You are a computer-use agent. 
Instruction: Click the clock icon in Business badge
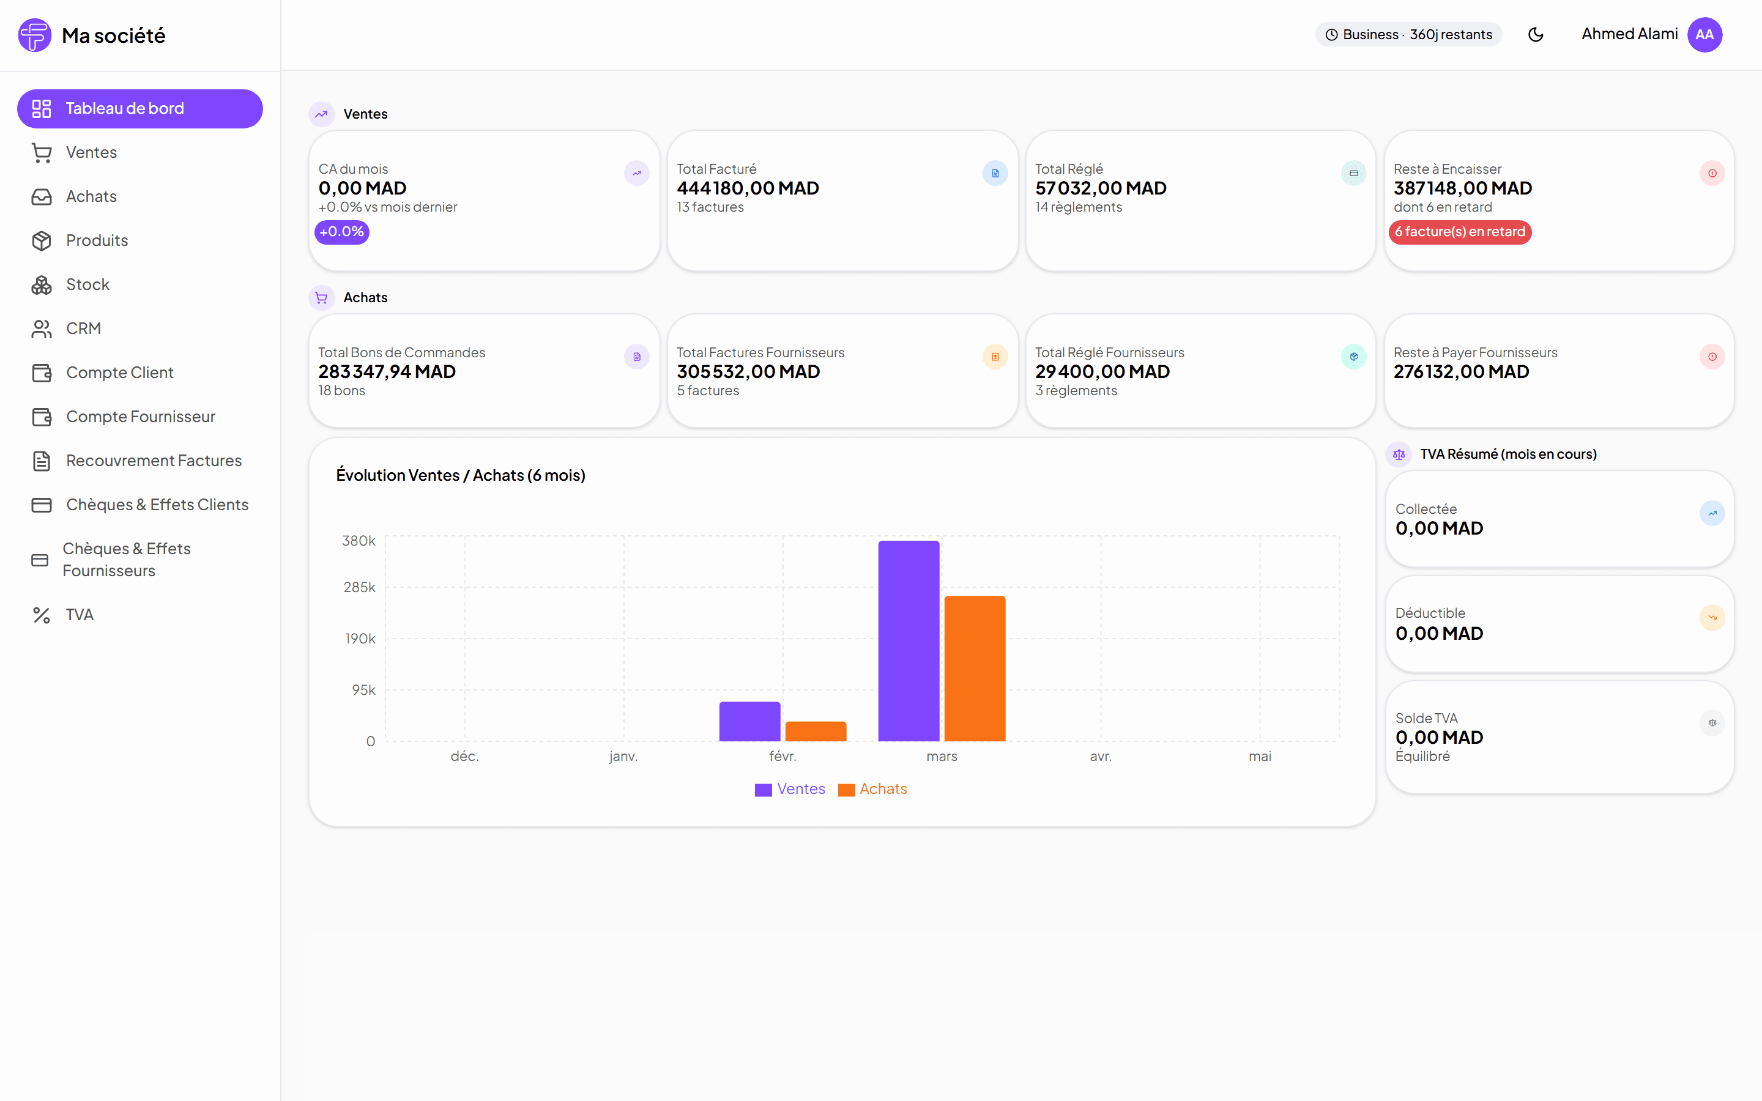click(x=1332, y=35)
